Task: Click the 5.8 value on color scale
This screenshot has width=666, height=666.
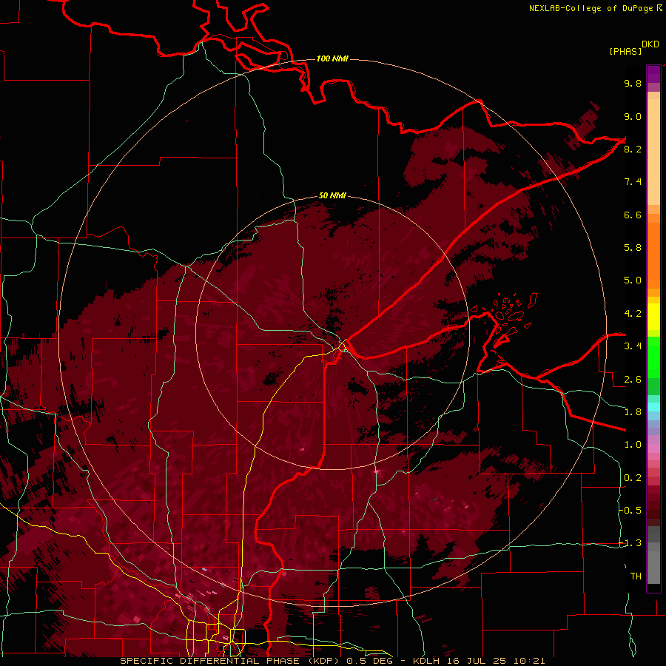Action: tap(633, 248)
